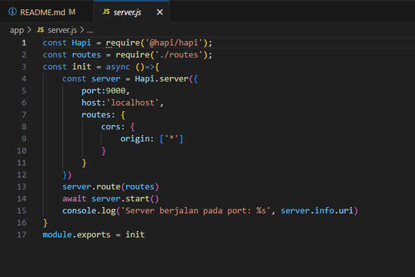
Task: Click line number 17 in the gutter
Action: [21, 235]
